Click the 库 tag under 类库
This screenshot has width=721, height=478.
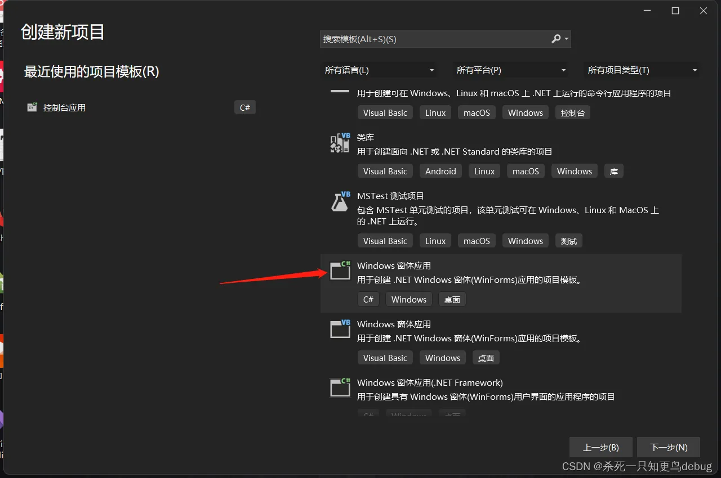[614, 172]
